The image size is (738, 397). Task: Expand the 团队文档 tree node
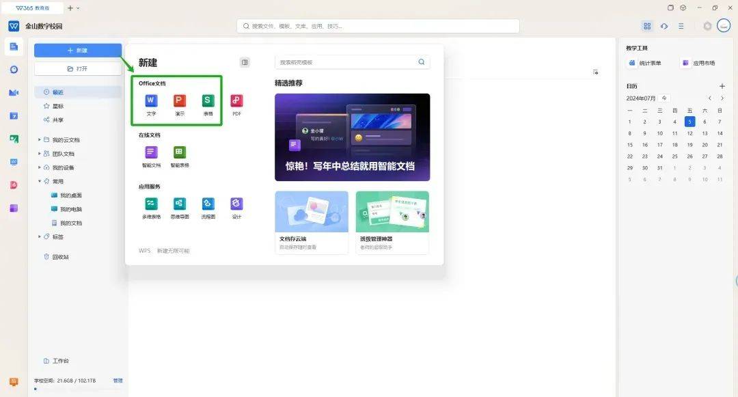click(x=40, y=153)
